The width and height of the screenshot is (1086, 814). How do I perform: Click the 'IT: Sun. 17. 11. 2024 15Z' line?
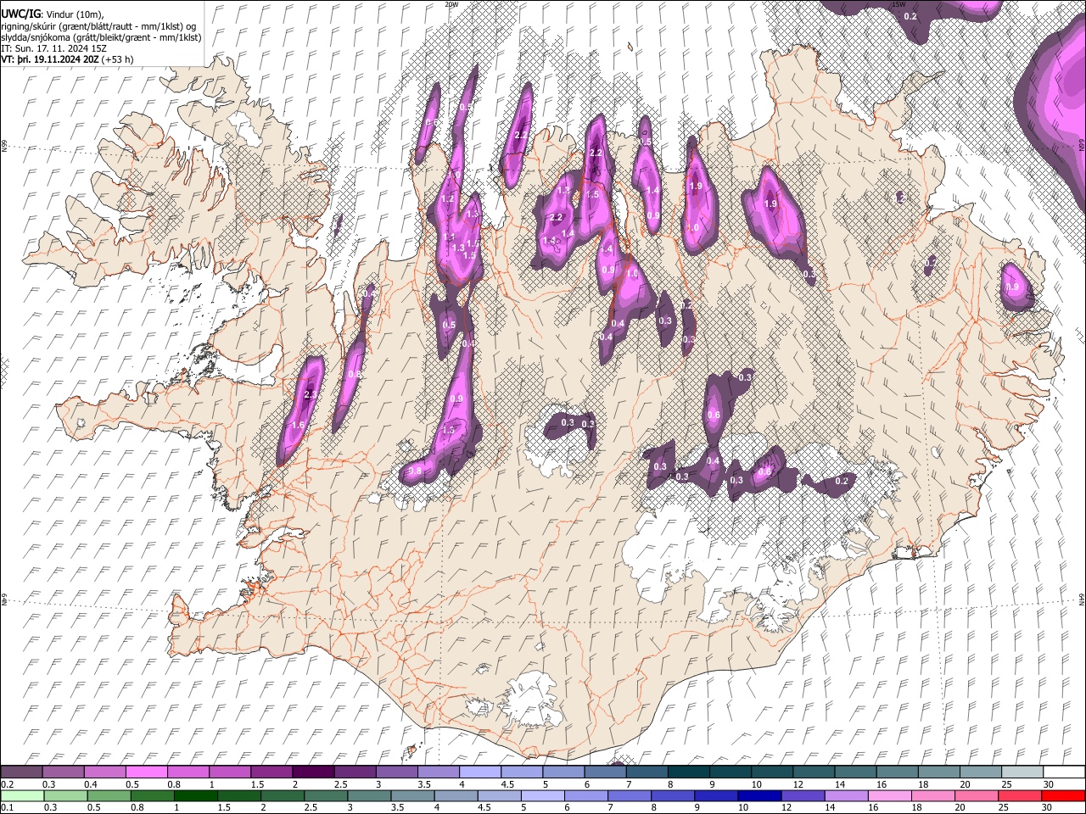pyautogui.click(x=53, y=48)
